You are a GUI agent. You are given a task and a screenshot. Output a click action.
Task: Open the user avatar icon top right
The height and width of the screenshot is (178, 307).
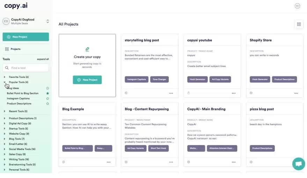coord(297,6)
